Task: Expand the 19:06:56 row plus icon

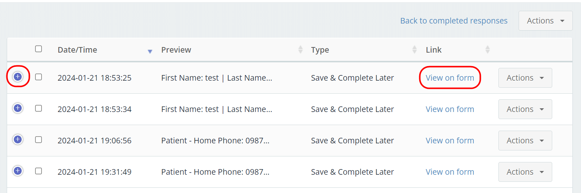Action: point(18,140)
